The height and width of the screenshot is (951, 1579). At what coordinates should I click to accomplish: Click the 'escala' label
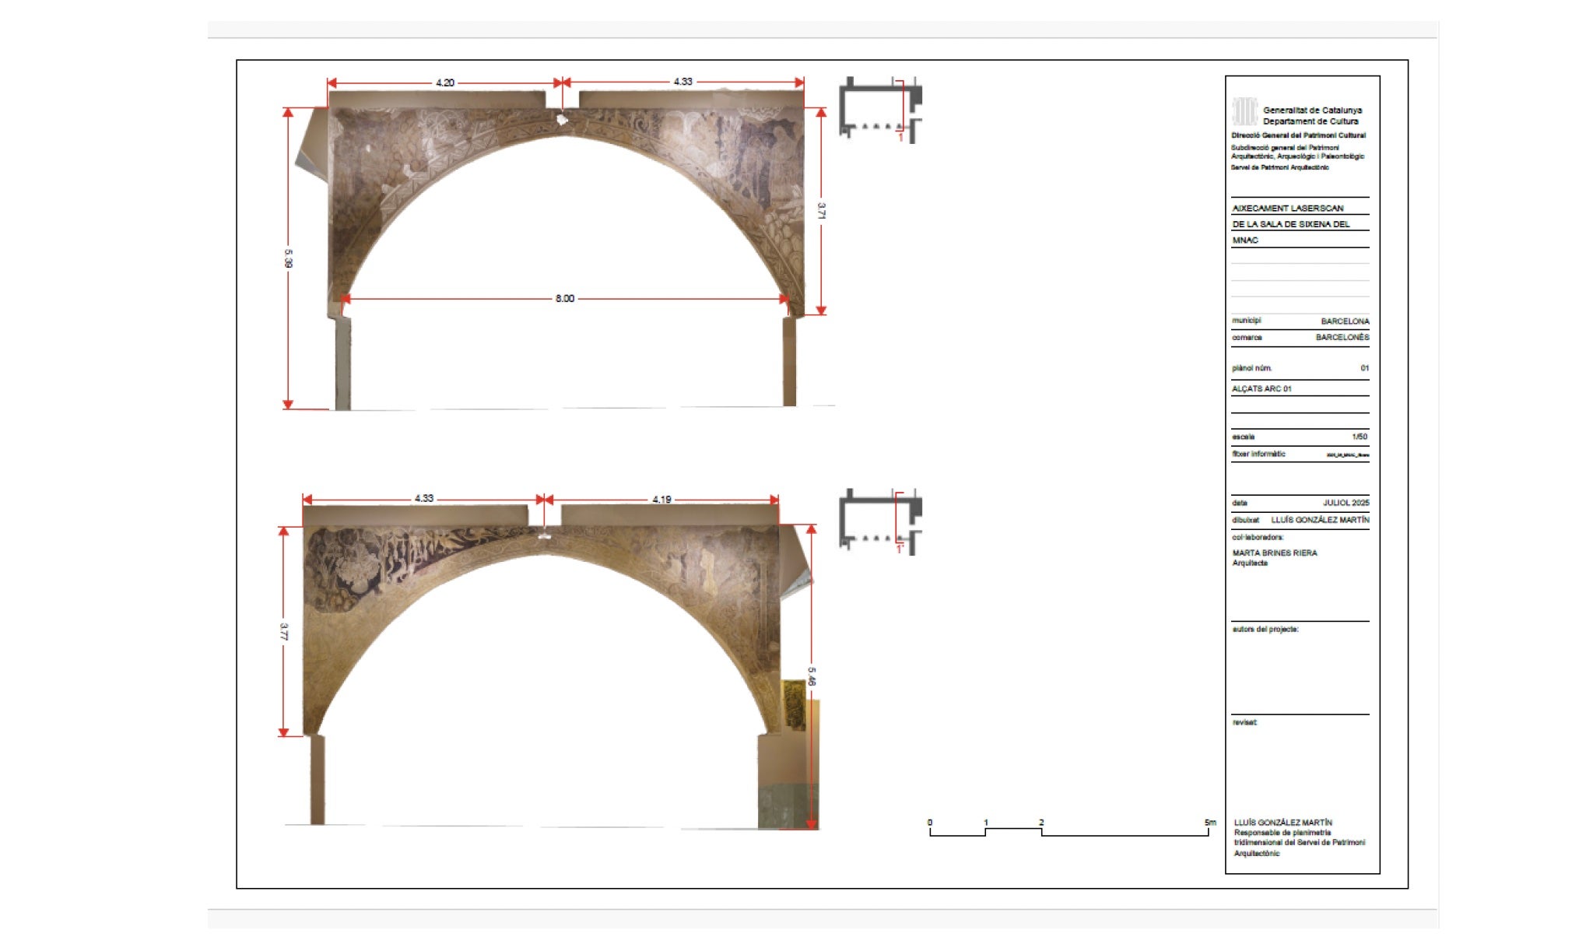click(x=1243, y=437)
